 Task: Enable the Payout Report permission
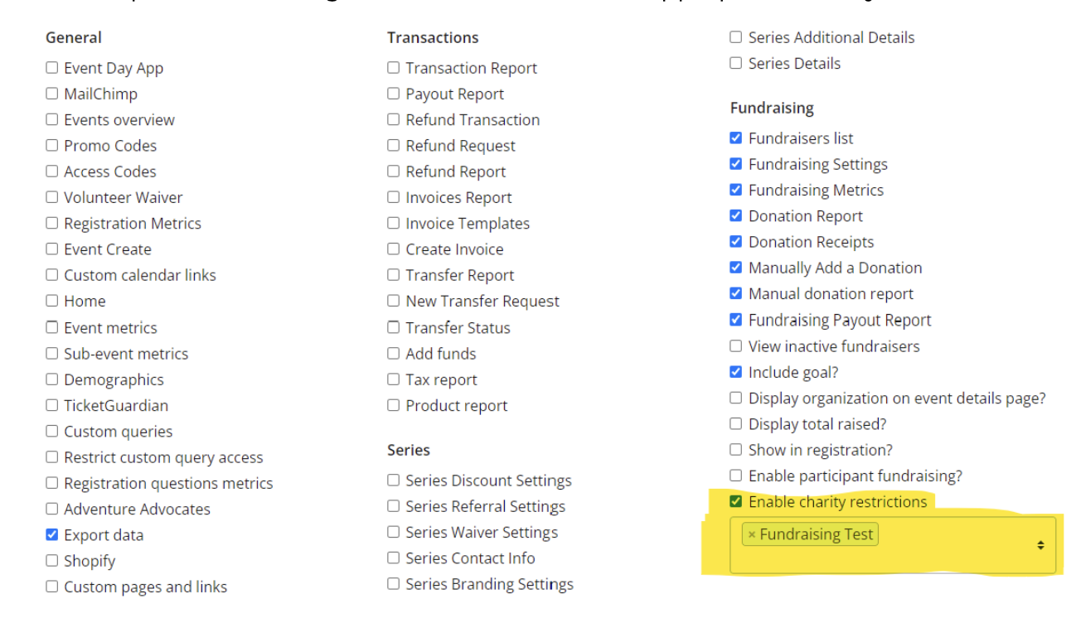coord(394,94)
